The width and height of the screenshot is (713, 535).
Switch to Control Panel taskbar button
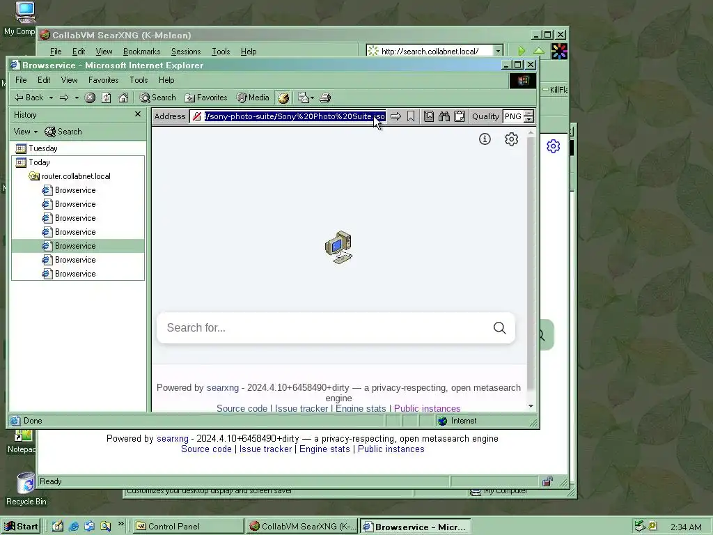(189, 527)
